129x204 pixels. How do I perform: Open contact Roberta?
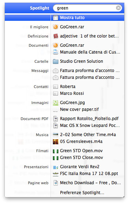pyautogui.click(x=68, y=87)
